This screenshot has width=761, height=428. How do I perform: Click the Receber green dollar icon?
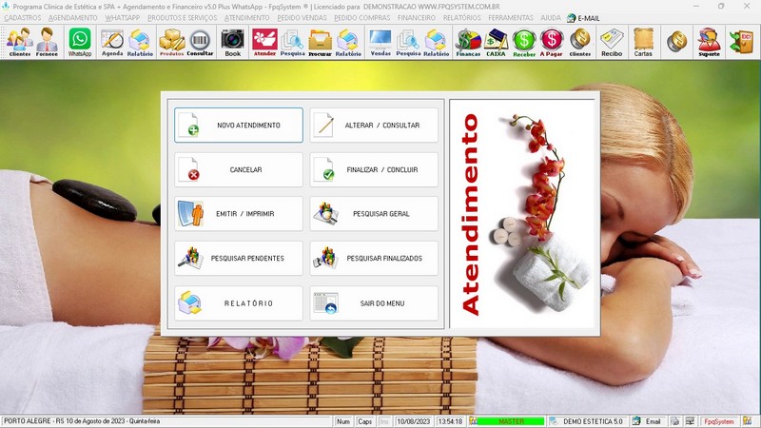click(524, 42)
